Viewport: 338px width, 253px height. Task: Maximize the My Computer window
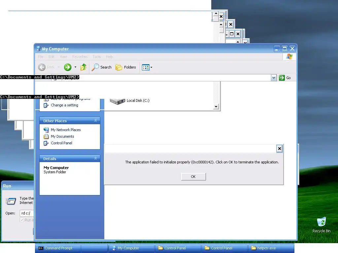click(285, 49)
